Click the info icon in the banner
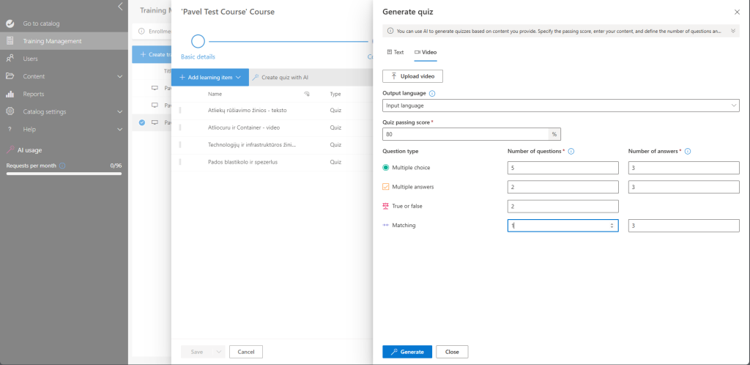Viewport: 750px width, 365px height. tap(390, 31)
